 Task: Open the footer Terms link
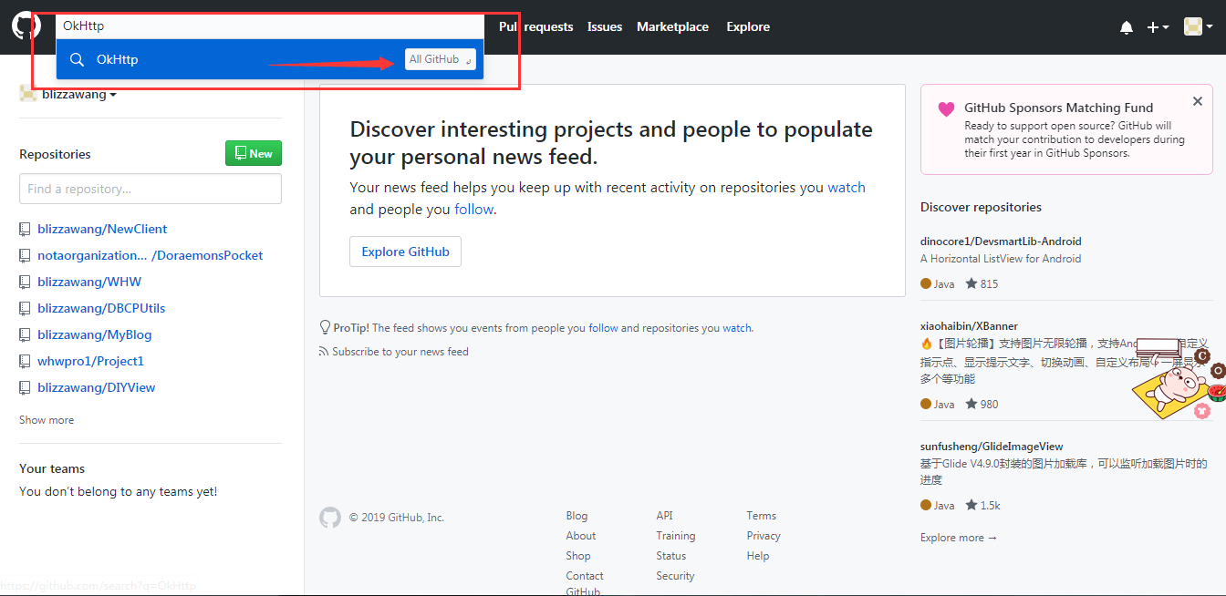761,516
